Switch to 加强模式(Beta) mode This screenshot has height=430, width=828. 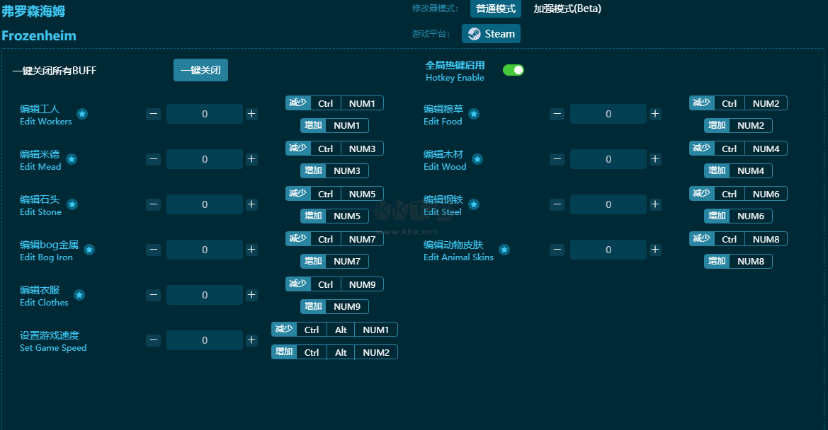[567, 8]
